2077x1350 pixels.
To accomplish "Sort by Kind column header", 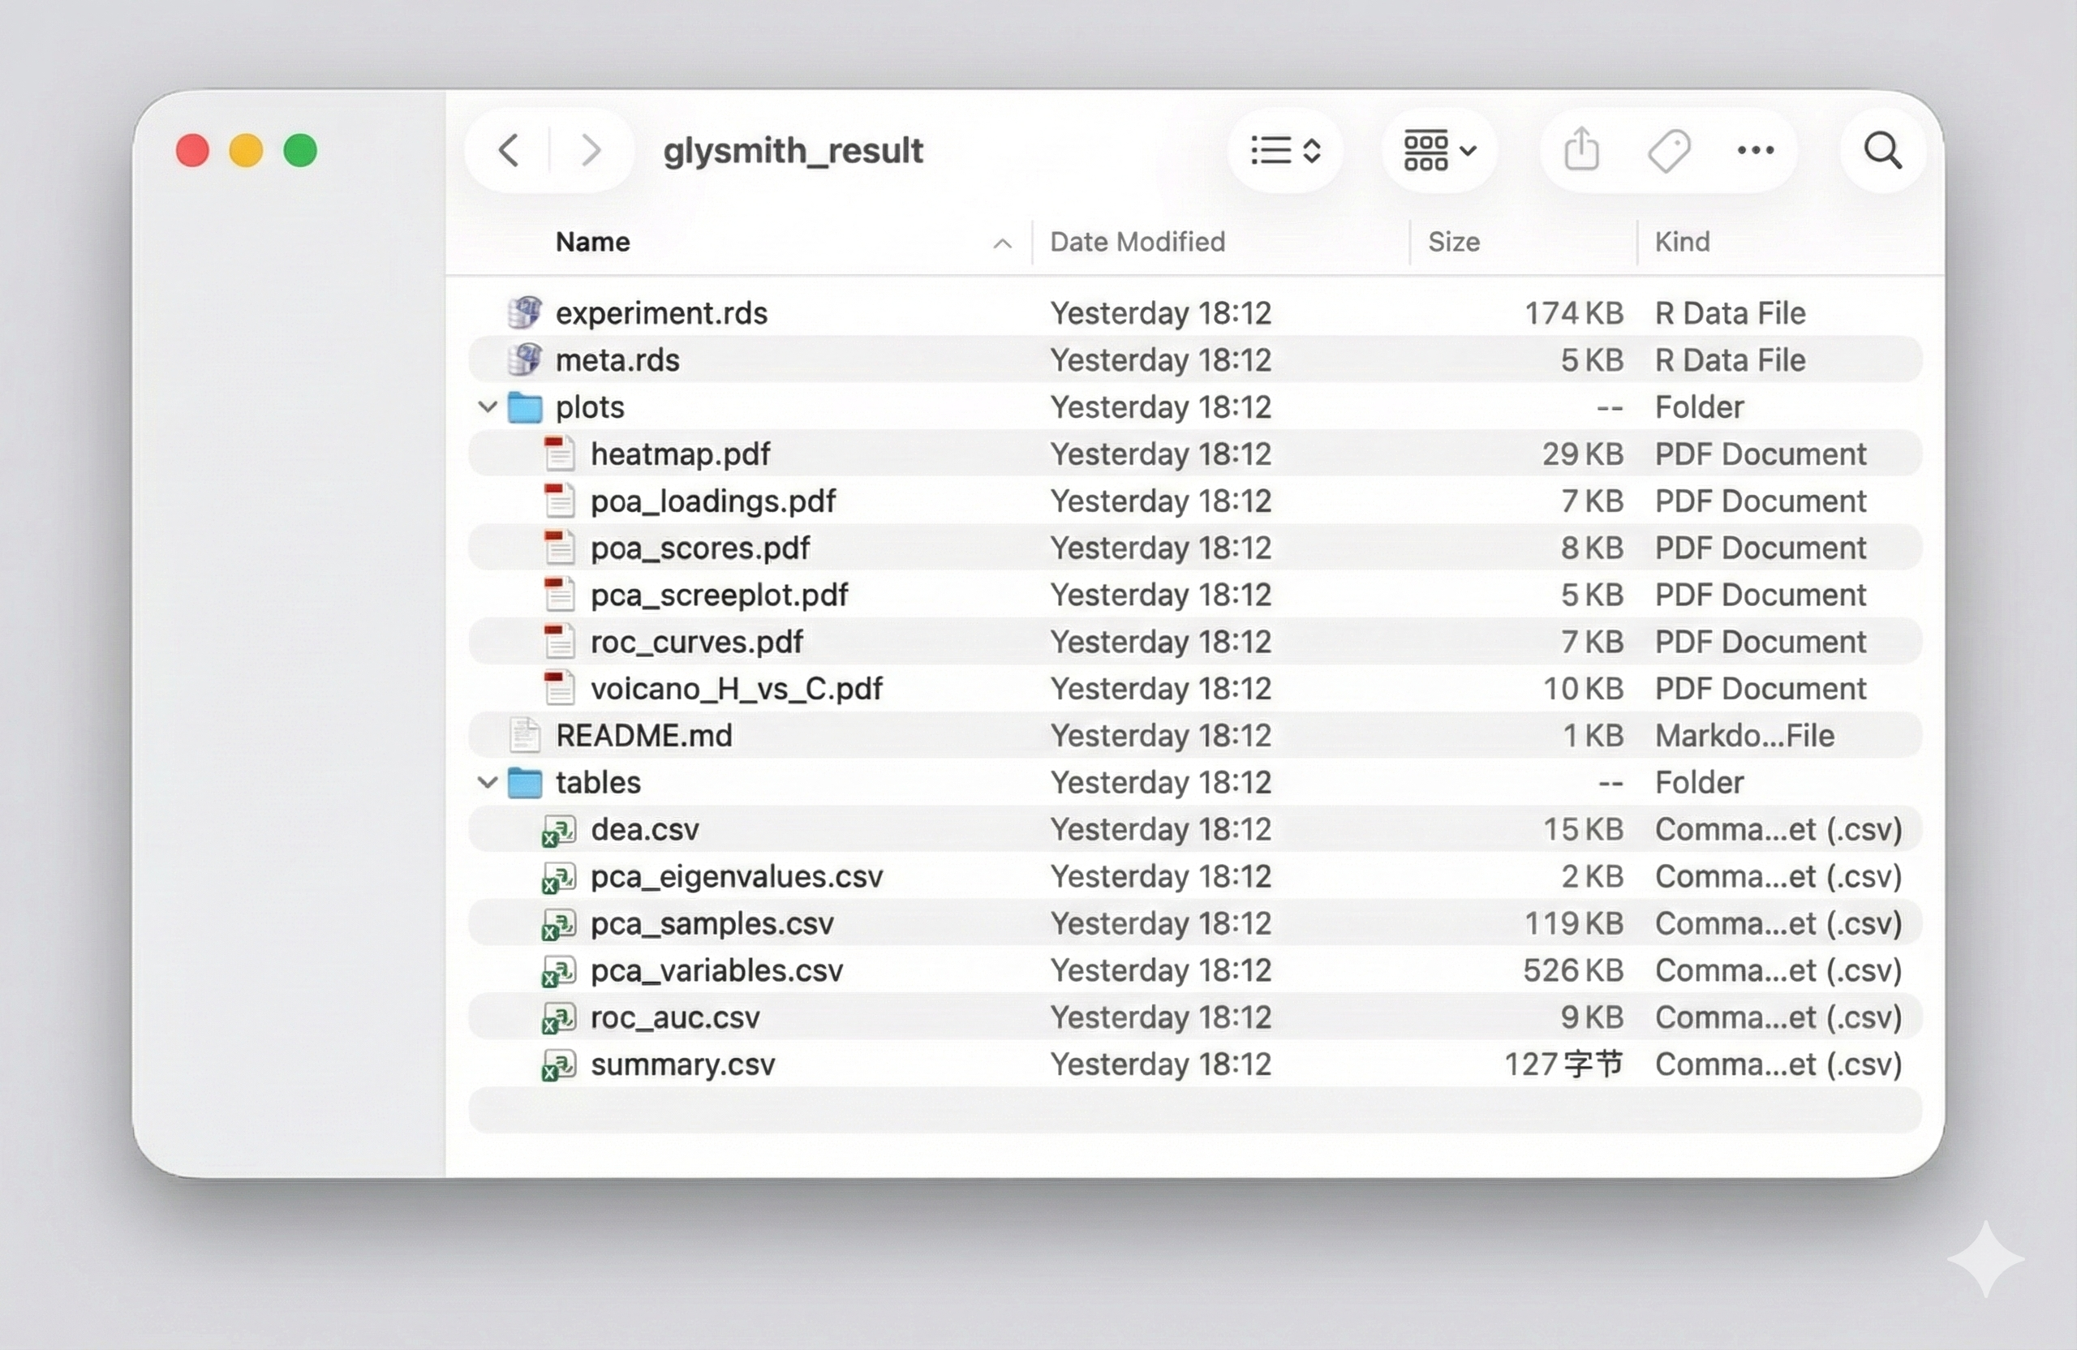I will (x=1682, y=242).
